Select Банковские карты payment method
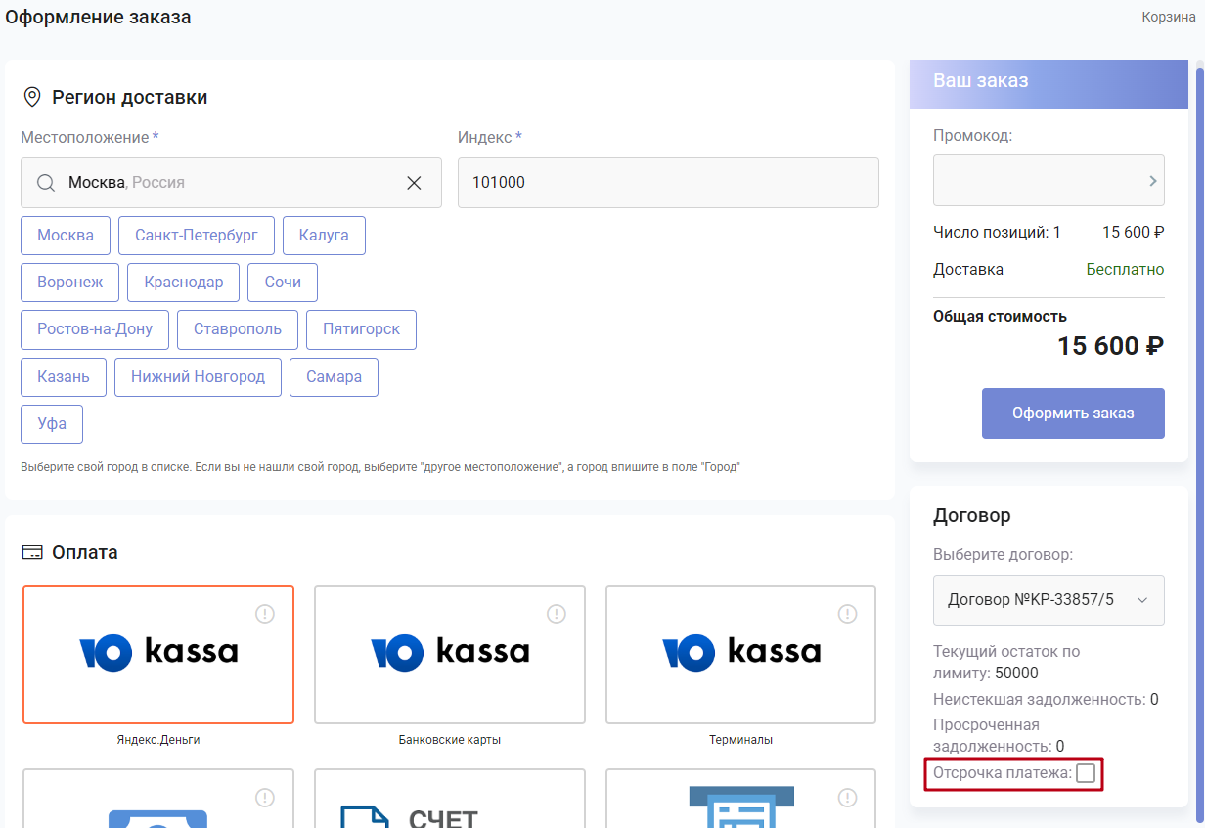The height and width of the screenshot is (828, 1205). click(x=450, y=654)
